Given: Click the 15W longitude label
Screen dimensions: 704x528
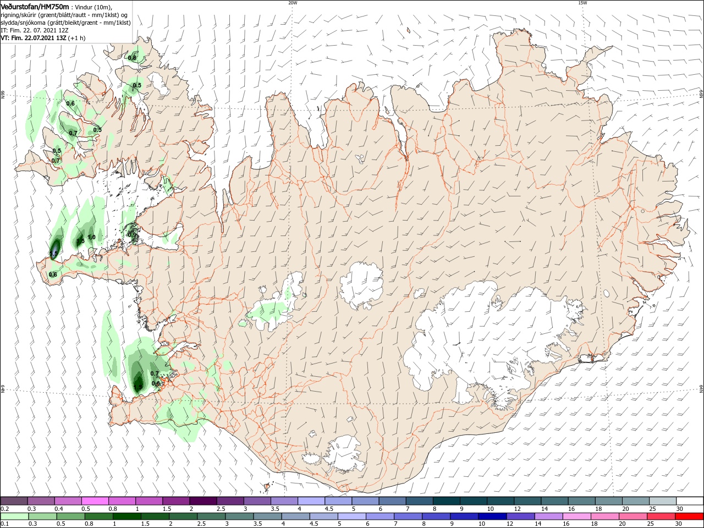Looking at the screenshot, I should (582, 3).
